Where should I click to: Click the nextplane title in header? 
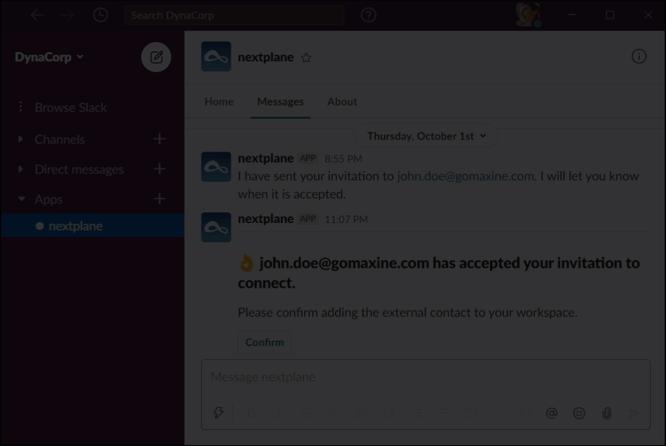(x=265, y=57)
